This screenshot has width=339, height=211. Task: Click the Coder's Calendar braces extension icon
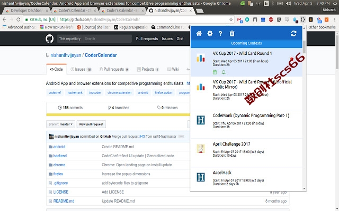(302, 20)
